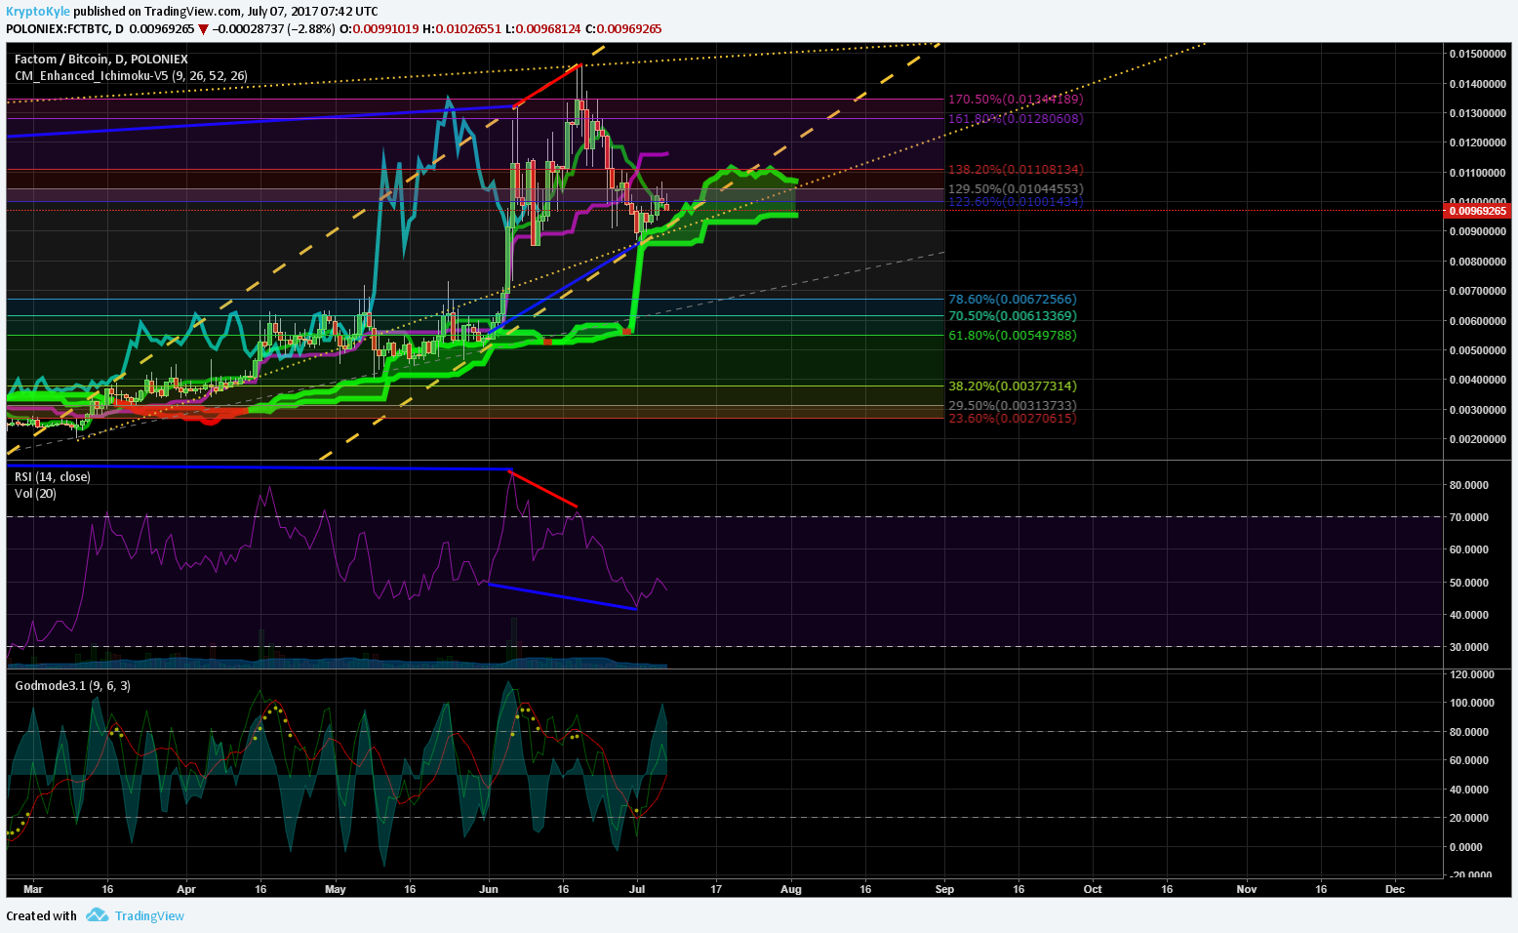Click the 70.50%(0.00613369) Fibonacci label
The image size is (1518, 933).
click(x=1013, y=316)
